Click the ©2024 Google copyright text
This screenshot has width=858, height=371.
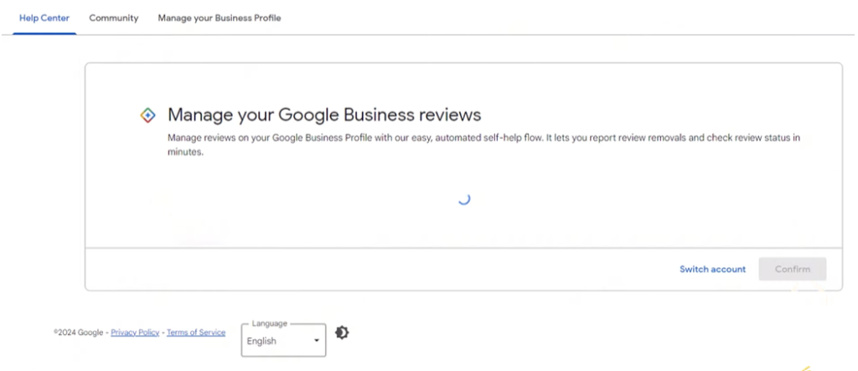pos(79,332)
